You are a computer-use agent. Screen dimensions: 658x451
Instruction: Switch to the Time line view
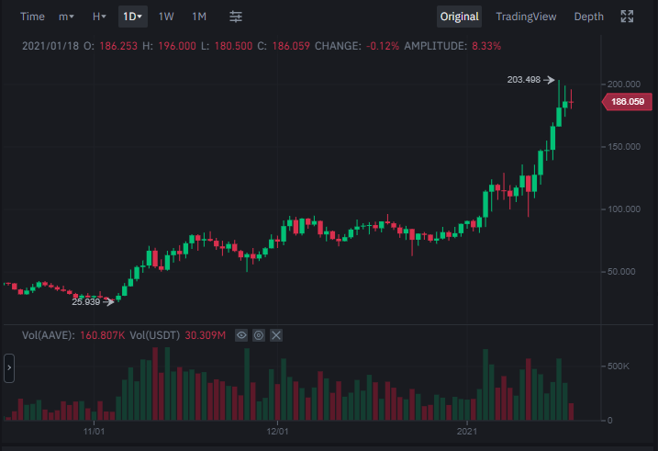tap(32, 17)
